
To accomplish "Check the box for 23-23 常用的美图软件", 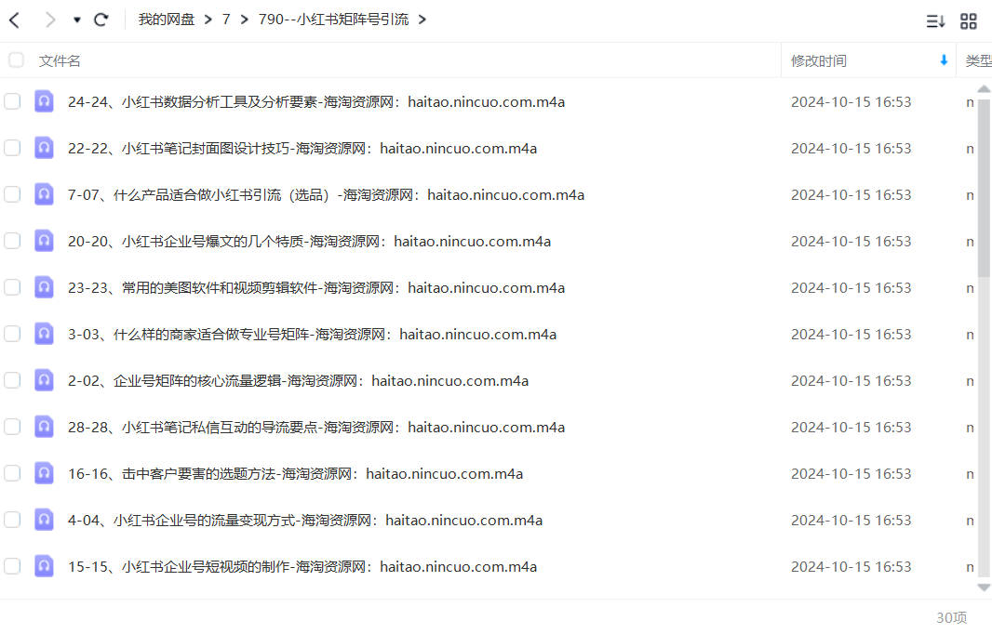I will (12, 287).
